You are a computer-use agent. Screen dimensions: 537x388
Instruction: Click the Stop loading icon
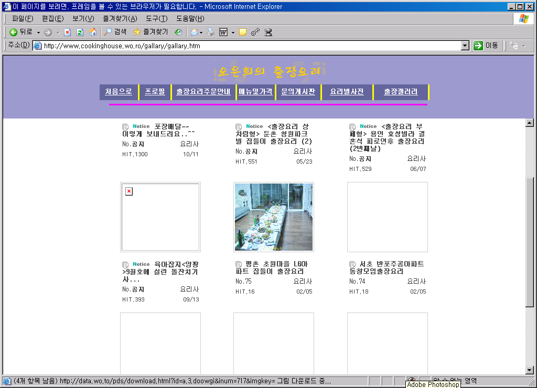point(67,32)
